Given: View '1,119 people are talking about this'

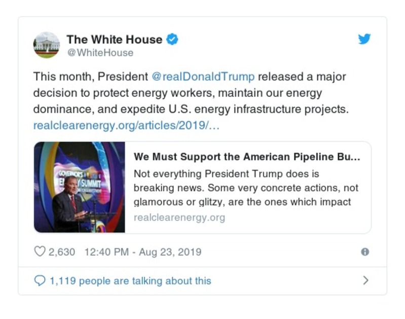Looking at the screenshot, I should [x=130, y=281].
